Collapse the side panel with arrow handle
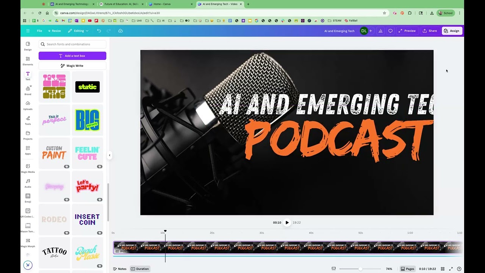The height and width of the screenshot is (273, 485). click(x=110, y=155)
